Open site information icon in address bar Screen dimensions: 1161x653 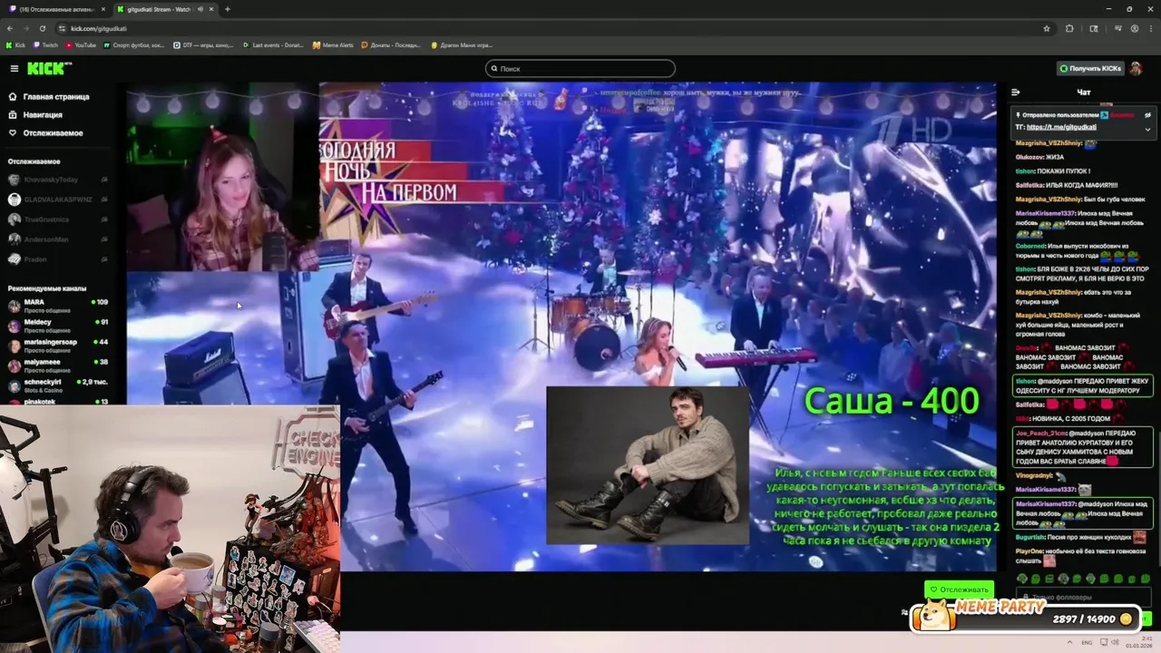pyautogui.click(x=61, y=28)
